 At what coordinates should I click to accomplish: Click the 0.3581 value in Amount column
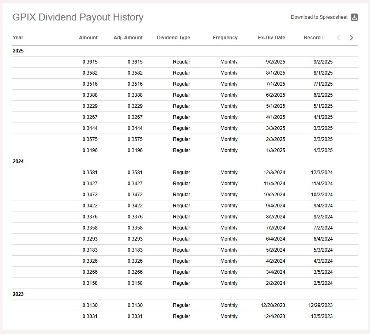tap(90, 173)
